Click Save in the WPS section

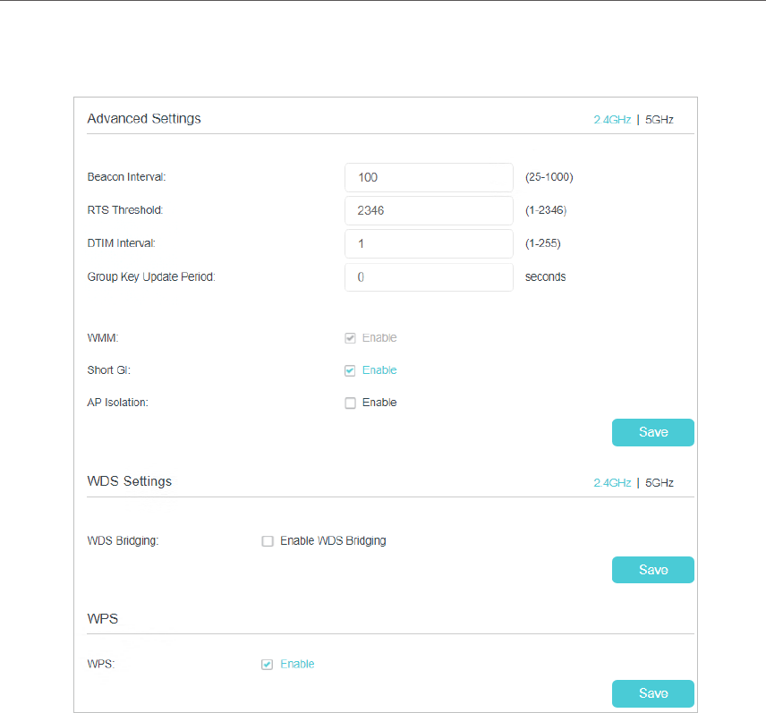[x=652, y=693]
